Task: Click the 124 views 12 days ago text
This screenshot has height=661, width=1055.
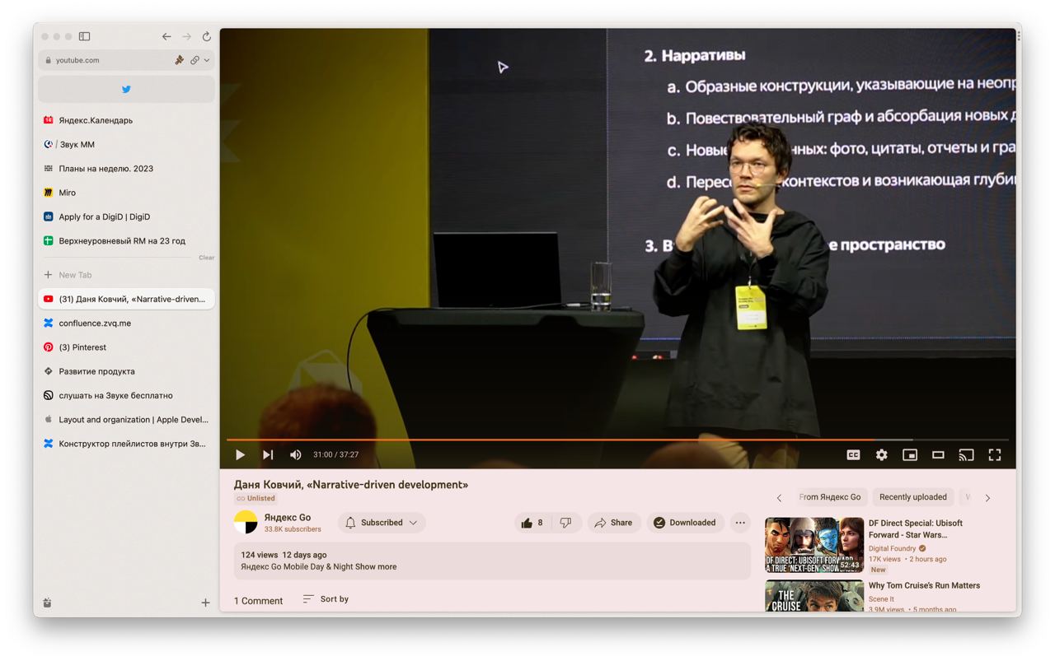Action: click(284, 555)
